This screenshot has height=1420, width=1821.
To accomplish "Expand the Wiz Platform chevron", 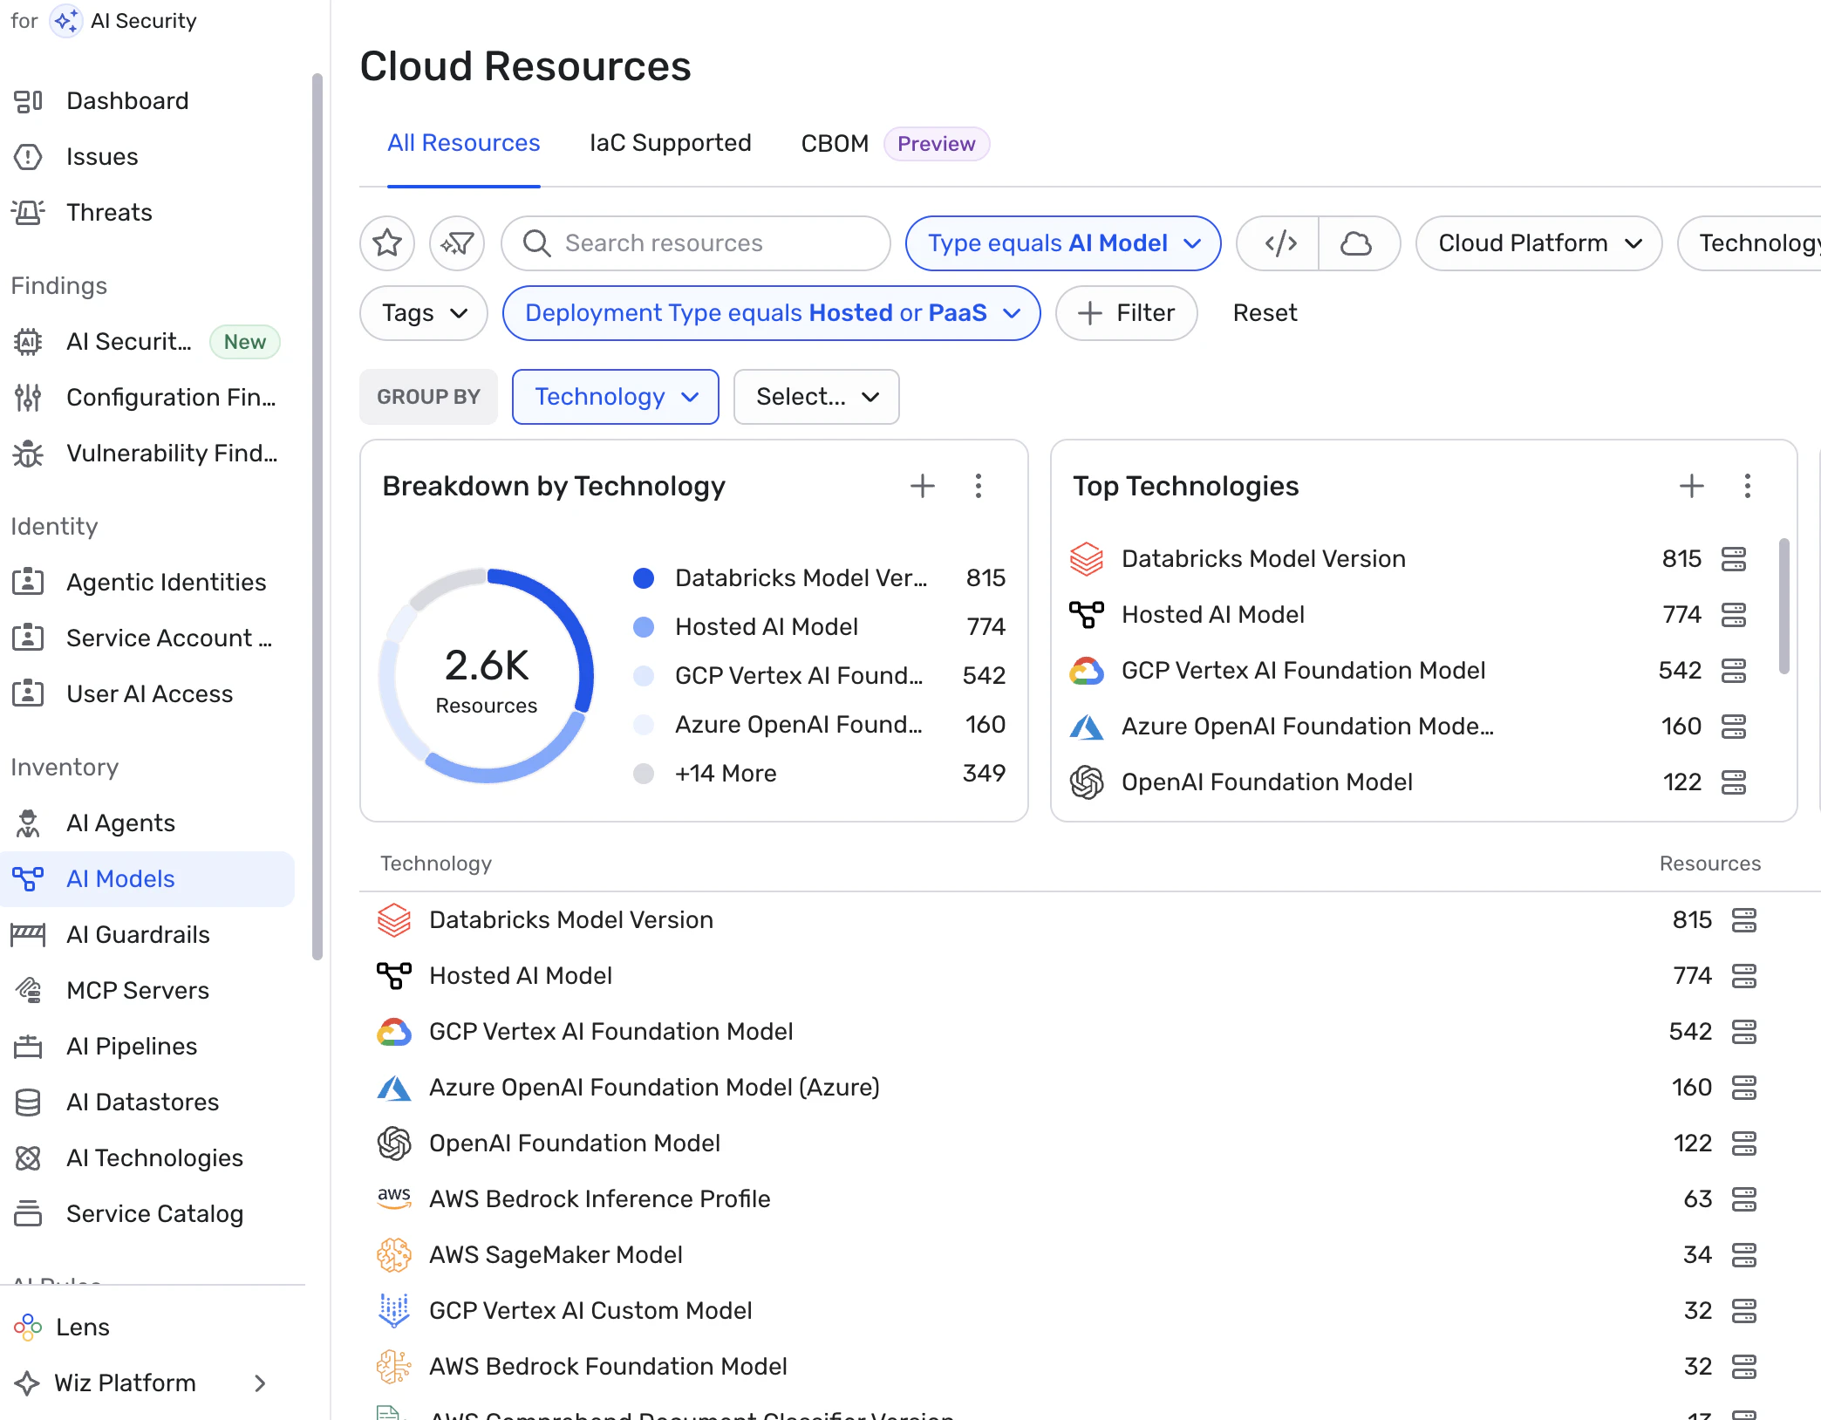I will coord(259,1382).
